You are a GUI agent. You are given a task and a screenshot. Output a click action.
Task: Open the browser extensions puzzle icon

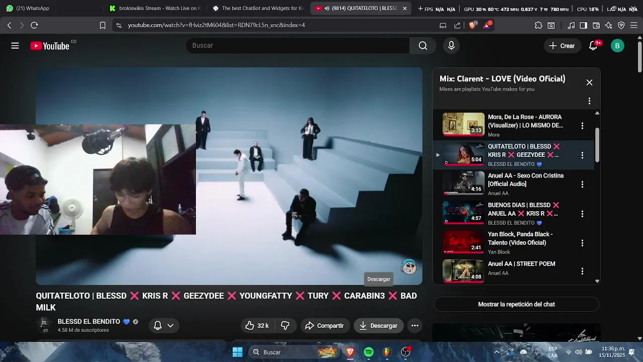pos(539,25)
